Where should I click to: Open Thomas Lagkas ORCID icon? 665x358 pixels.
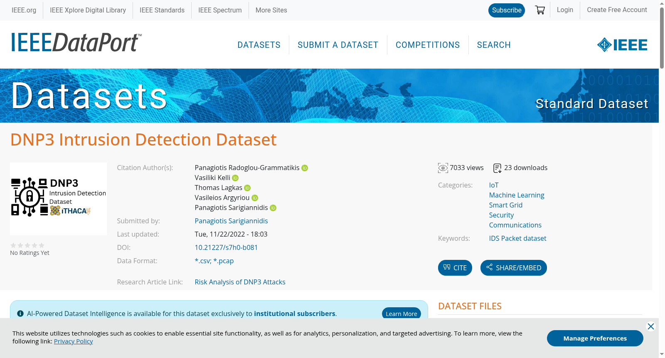click(247, 188)
